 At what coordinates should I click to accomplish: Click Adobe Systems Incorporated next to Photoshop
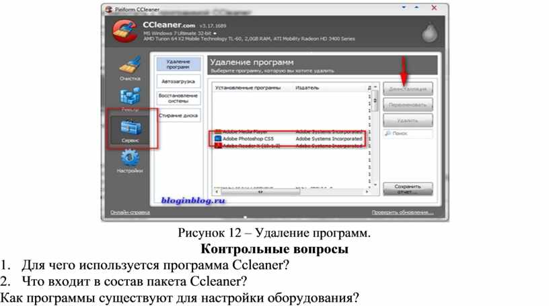(x=329, y=139)
